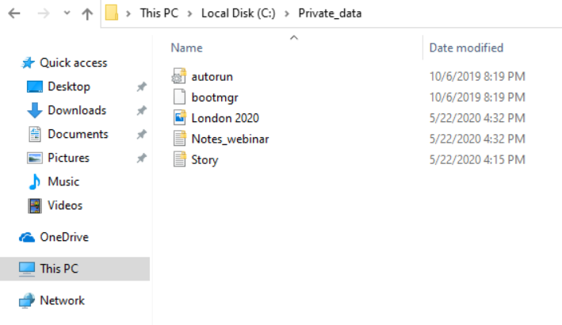Image resolution: width=562 pixels, height=325 pixels.
Task: Navigate back with the left arrow
Action: coord(14,14)
